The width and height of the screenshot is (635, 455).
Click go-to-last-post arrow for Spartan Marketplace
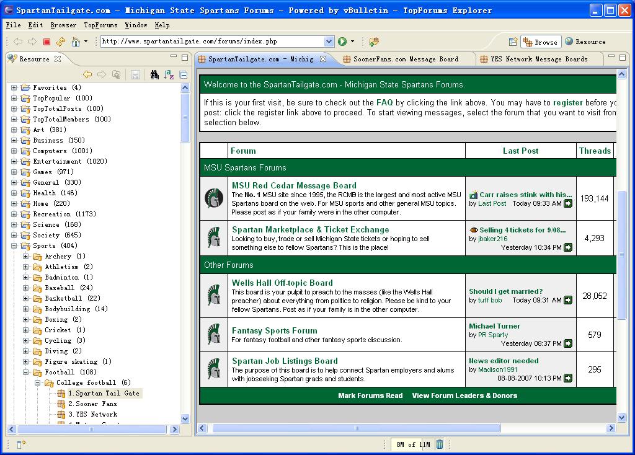coord(568,247)
